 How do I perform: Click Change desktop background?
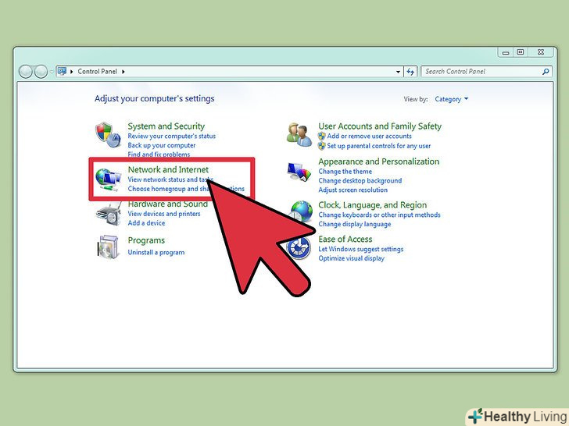[x=360, y=180]
